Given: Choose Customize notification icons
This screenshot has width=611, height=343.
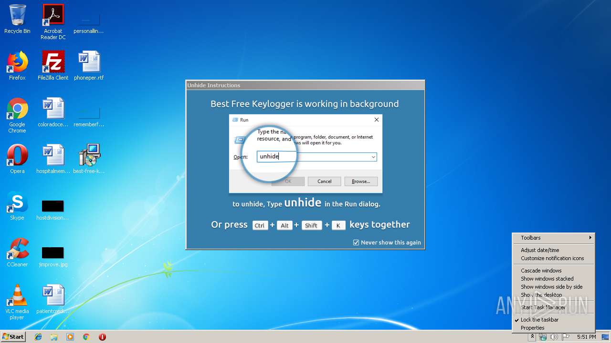Looking at the screenshot, I should [554, 258].
